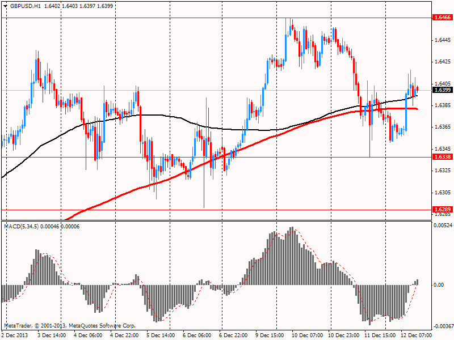This screenshot has width=454, height=340.
Task: Click the current price label 1.6399
Action: [443, 90]
